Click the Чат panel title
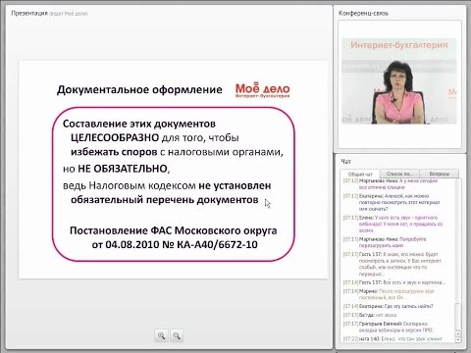471x353 pixels. [345, 162]
